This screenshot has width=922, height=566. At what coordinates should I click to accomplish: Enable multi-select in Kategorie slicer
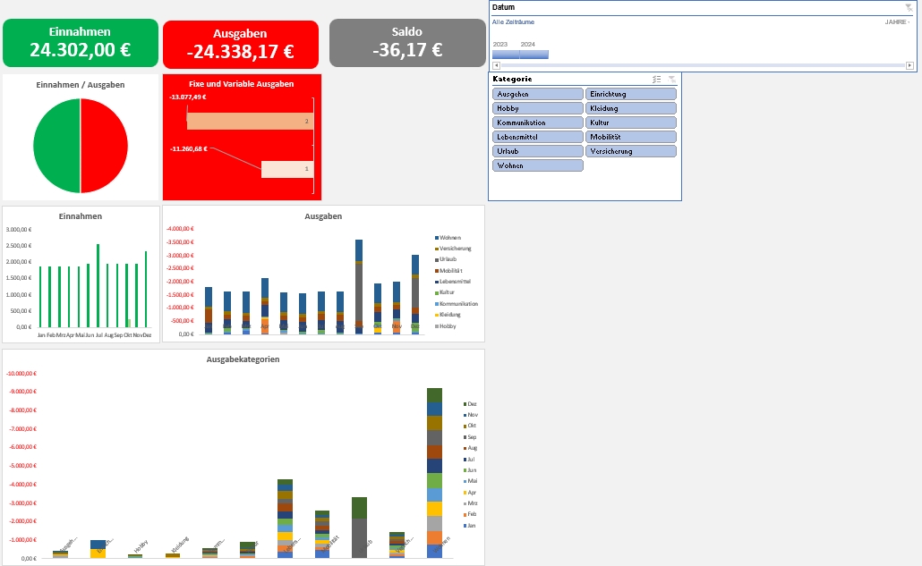coord(656,80)
